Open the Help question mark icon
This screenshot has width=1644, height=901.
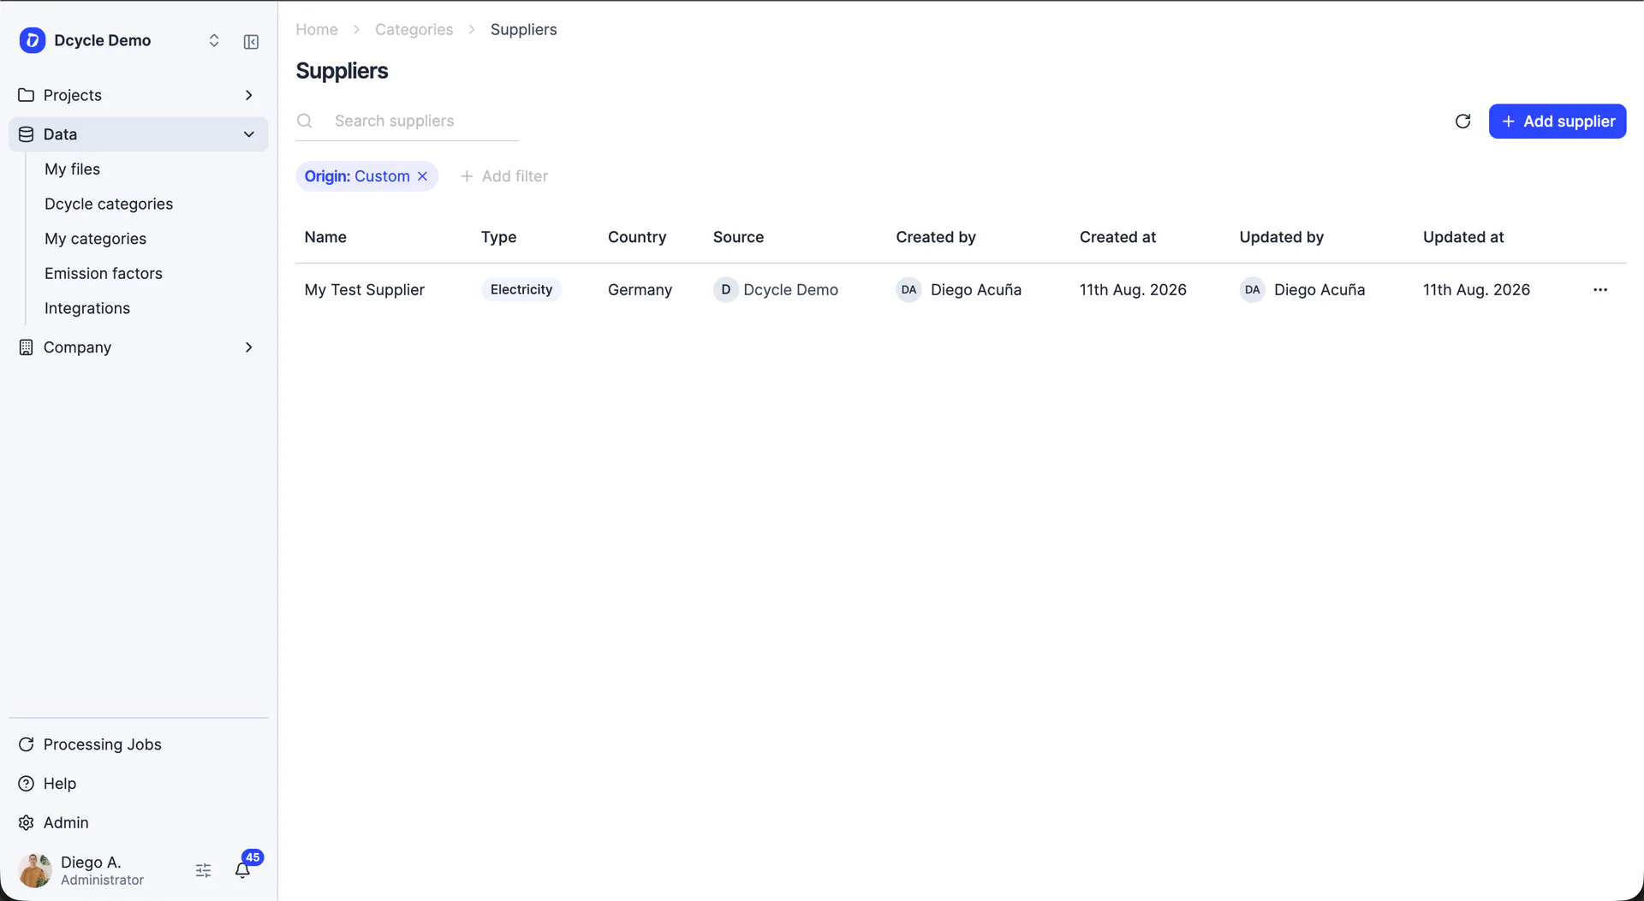(x=27, y=784)
